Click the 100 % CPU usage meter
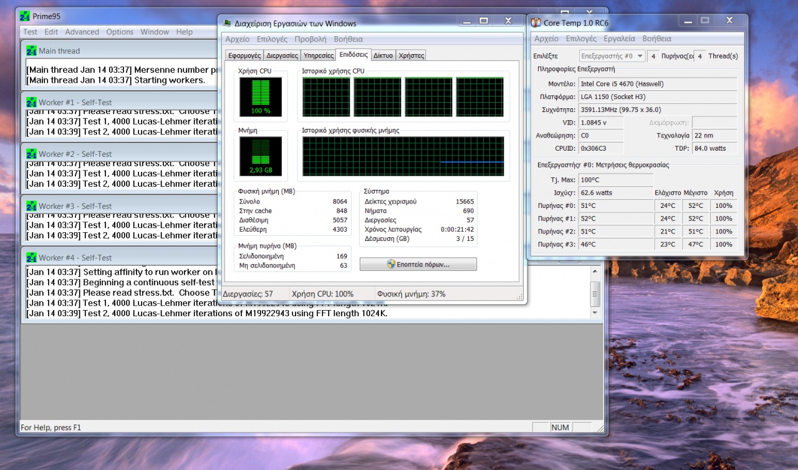Screen dimensions: 798x470 pyautogui.click(x=261, y=97)
